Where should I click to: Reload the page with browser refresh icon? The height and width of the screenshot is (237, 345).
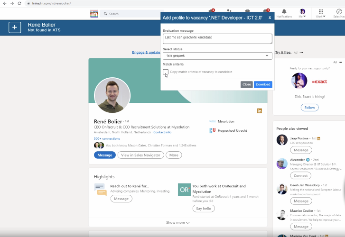tap(19, 3)
